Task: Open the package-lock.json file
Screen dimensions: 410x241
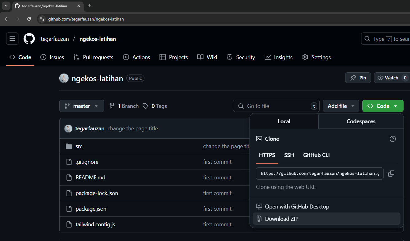Action: click(97, 193)
